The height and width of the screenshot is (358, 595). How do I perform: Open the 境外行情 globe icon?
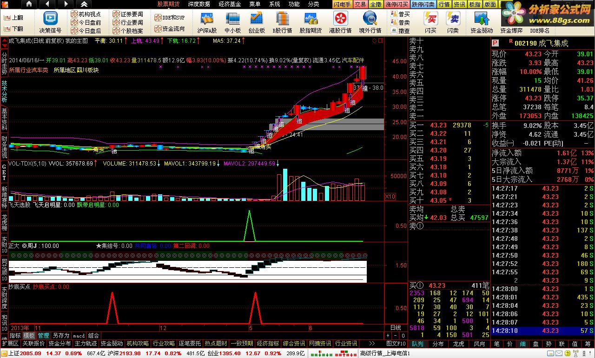coord(370,22)
